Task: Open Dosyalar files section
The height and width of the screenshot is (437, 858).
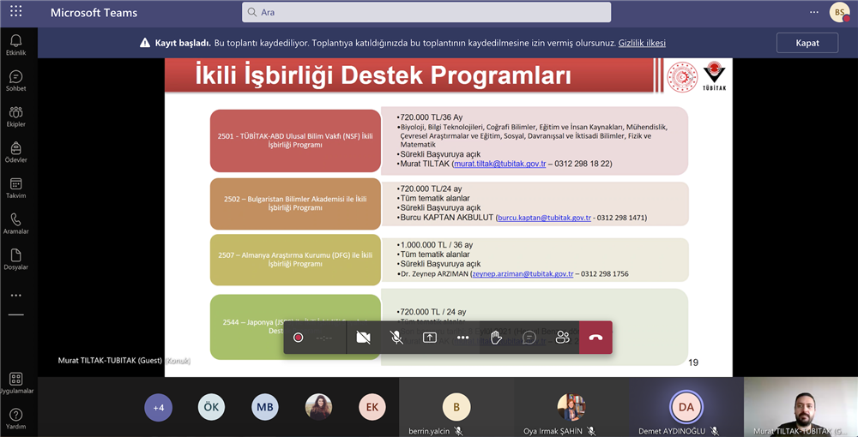Action: tap(15, 260)
